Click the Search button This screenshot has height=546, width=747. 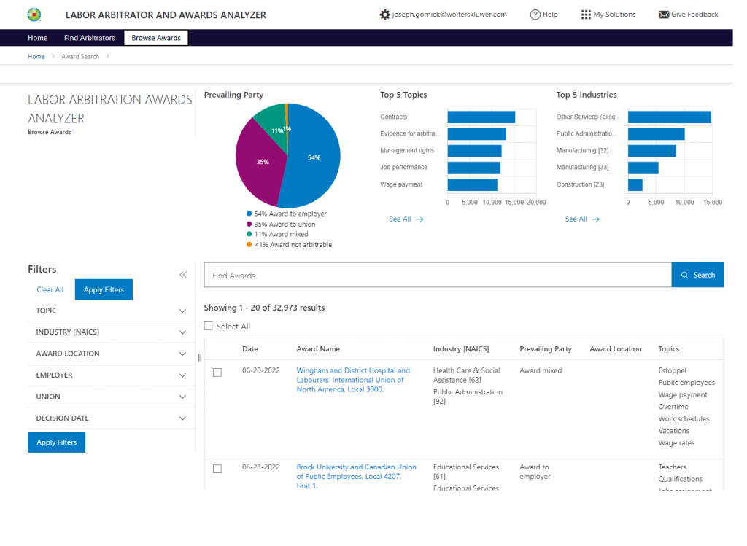pos(697,275)
